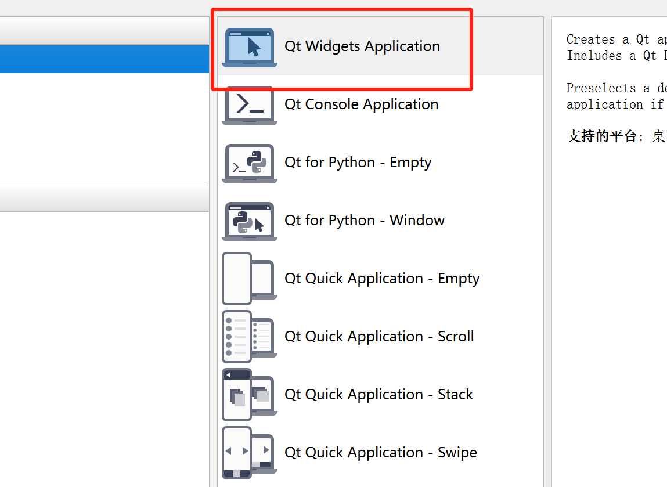Click the Qt Console Application terminal icon
667x487 pixels.
(x=249, y=105)
